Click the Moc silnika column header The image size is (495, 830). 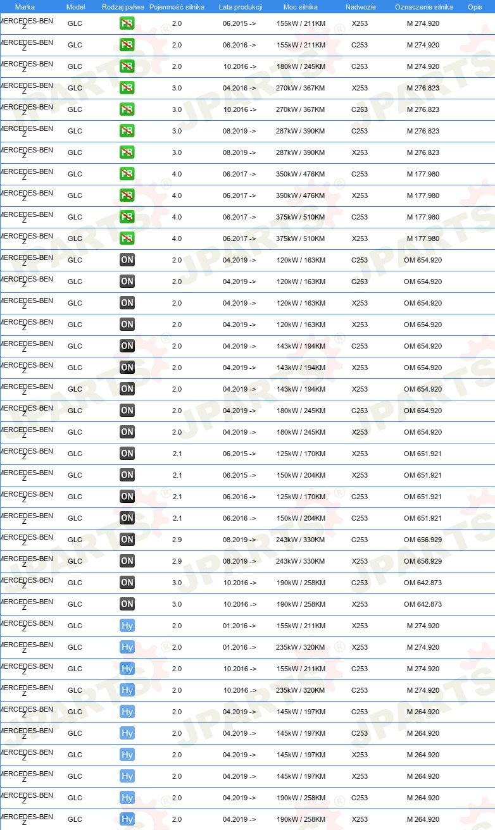click(x=301, y=7)
